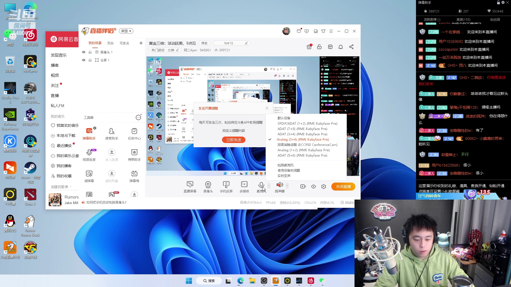
Task: Click the Rumors album cover in NetEase player
Action: pyautogui.click(x=55, y=200)
